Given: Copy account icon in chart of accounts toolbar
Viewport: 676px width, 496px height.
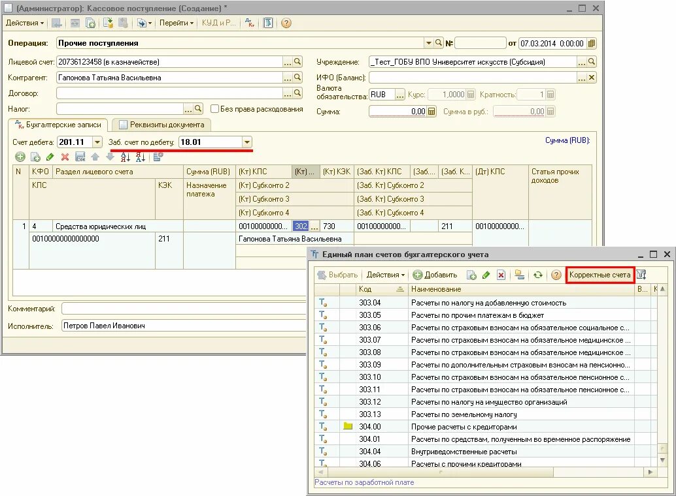Looking at the screenshot, I should click(x=471, y=275).
